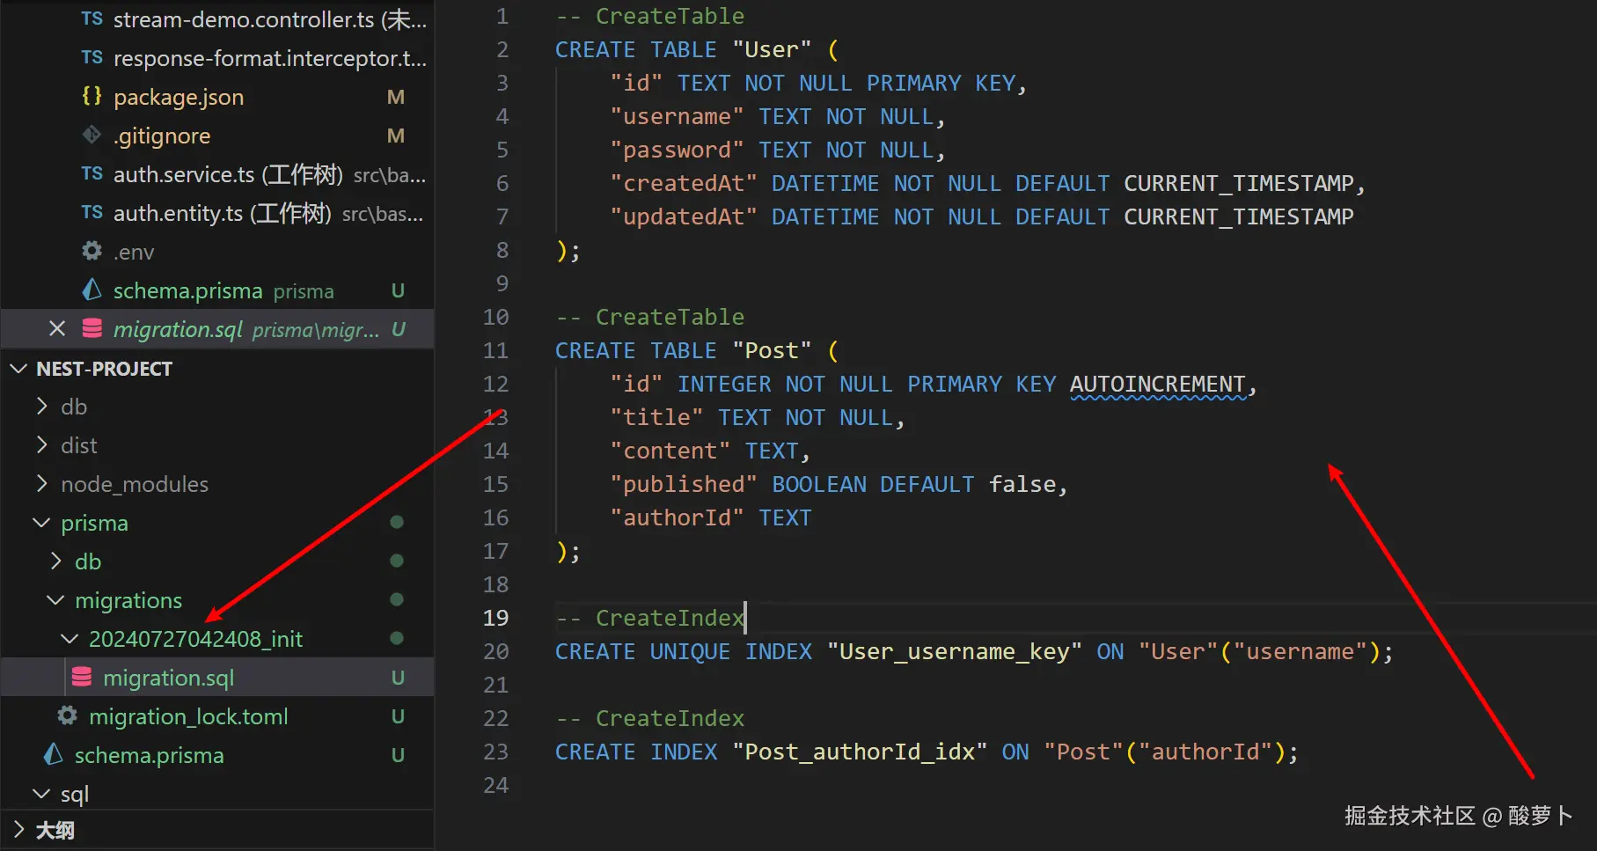
Task: Click the red database icon of the italic migration.sql editor
Action: tap(92, 328)
